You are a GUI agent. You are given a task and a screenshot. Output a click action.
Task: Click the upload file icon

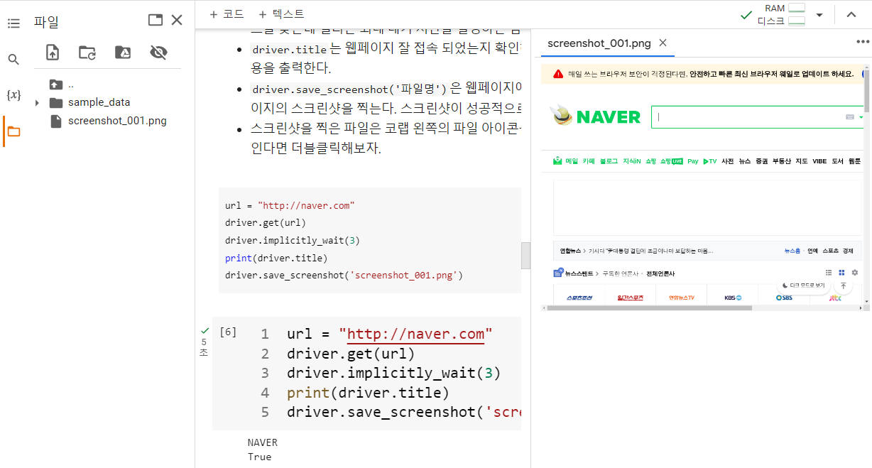53,52
